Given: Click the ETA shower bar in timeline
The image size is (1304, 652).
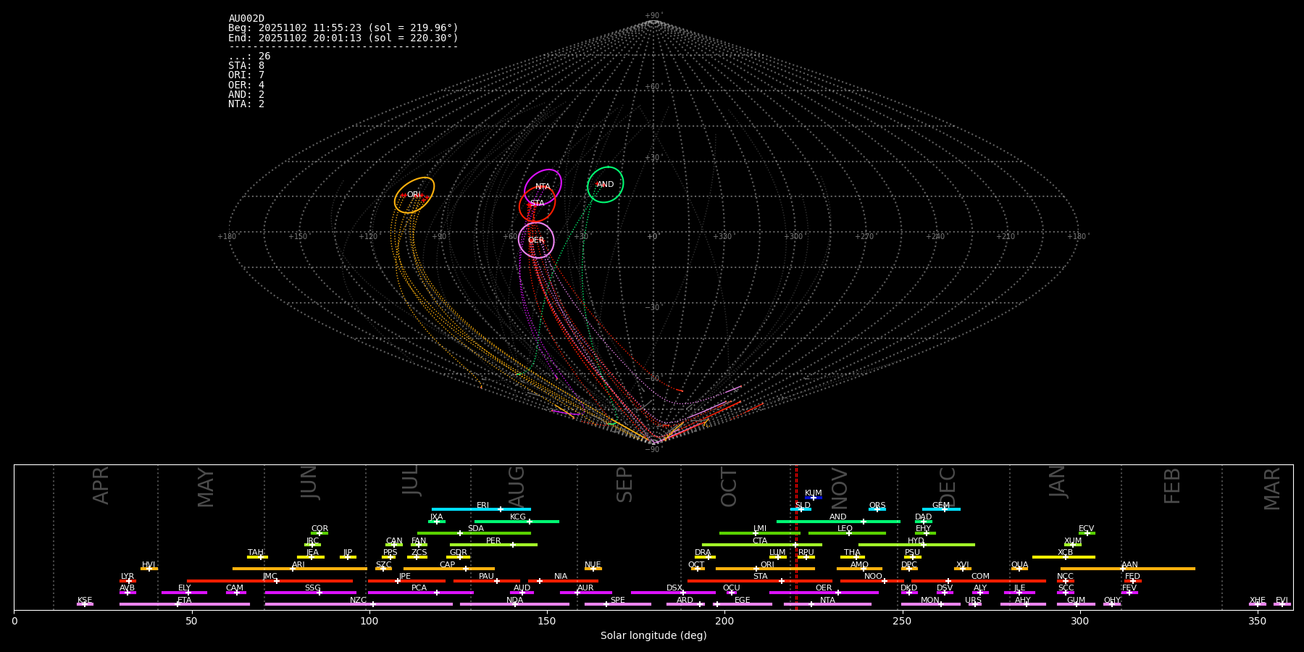Looking at the screenshot, I should [x=185, y=604].
